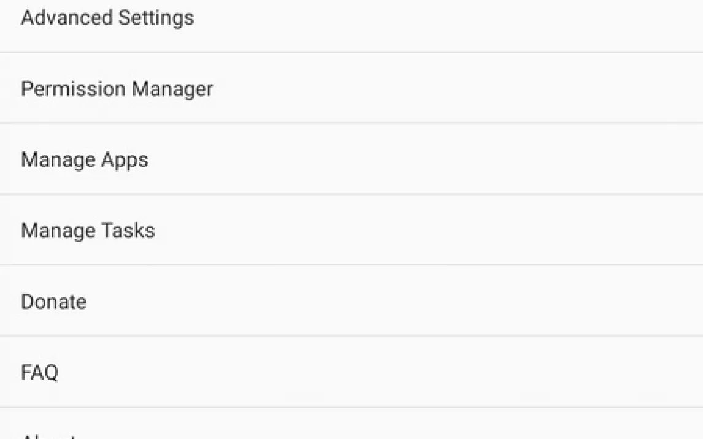Show frequently asked questions via FAQ
The height and width of the screenshot is (439, 703).
[x=39, y=372]
